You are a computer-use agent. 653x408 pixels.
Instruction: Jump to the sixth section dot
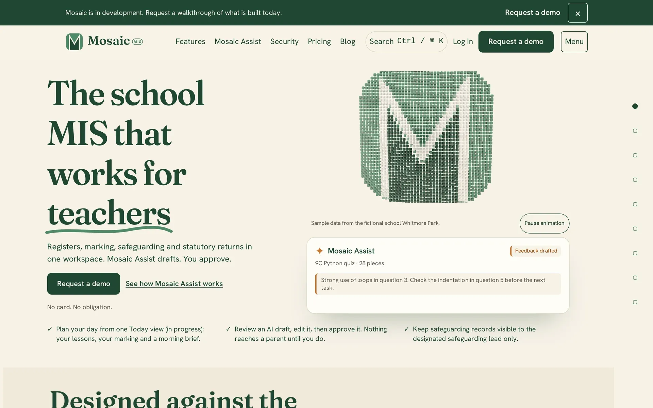coord(635,229)
